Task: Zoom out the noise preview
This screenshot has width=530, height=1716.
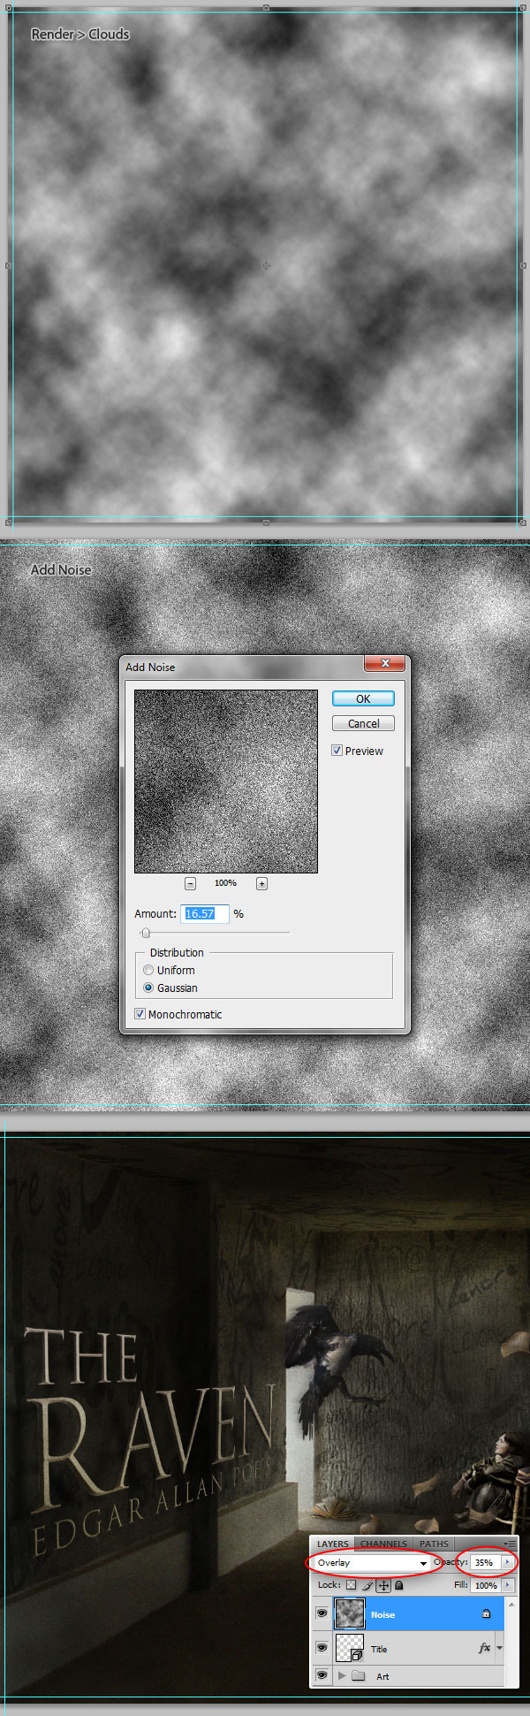Action: coord(190,883)
